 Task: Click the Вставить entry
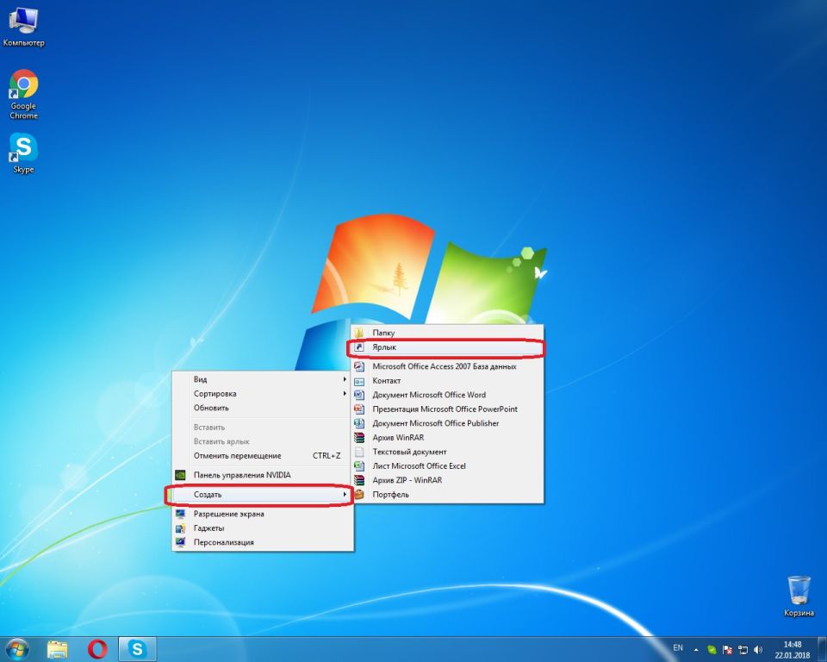pos(263,427)
